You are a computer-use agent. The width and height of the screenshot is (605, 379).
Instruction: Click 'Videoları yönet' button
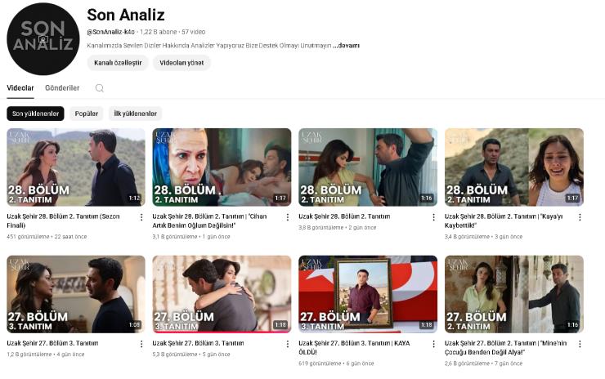coord(181,63)
